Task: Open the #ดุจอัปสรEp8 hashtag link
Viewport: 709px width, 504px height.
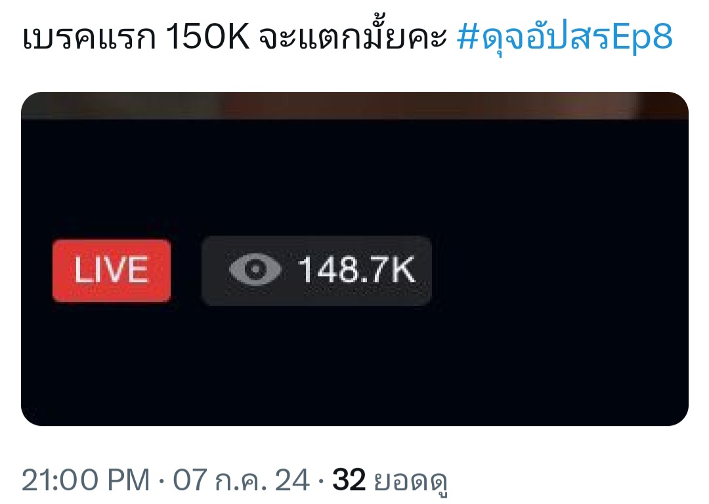Action: [565, 37]
